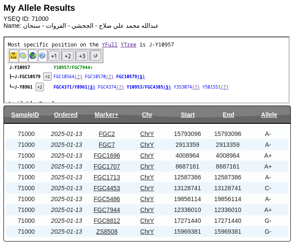Expand tree by +1 level

coord(54,56)
